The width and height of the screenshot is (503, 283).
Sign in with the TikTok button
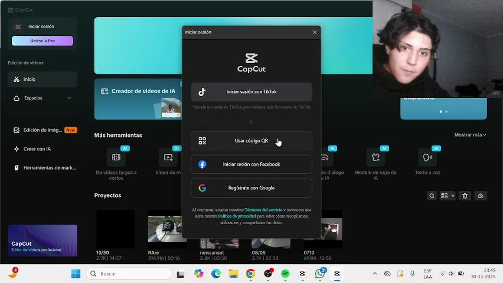pos(251,92)
